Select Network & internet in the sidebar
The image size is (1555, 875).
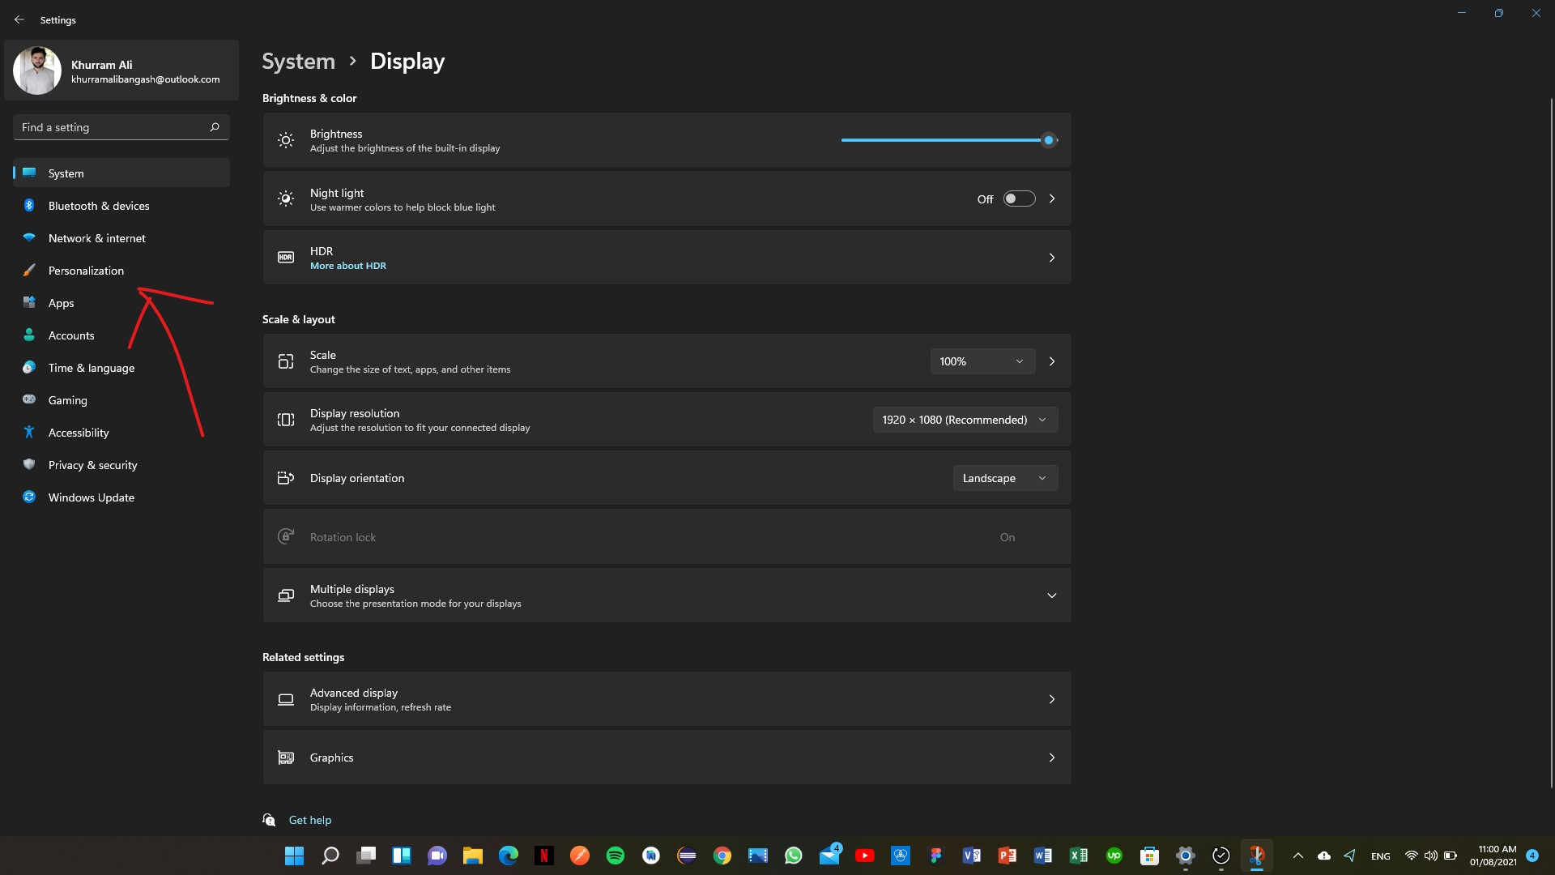click(x=96, y=237)
